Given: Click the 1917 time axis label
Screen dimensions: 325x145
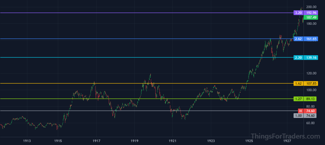Looking at the screenshot, I should click(96, 141).
